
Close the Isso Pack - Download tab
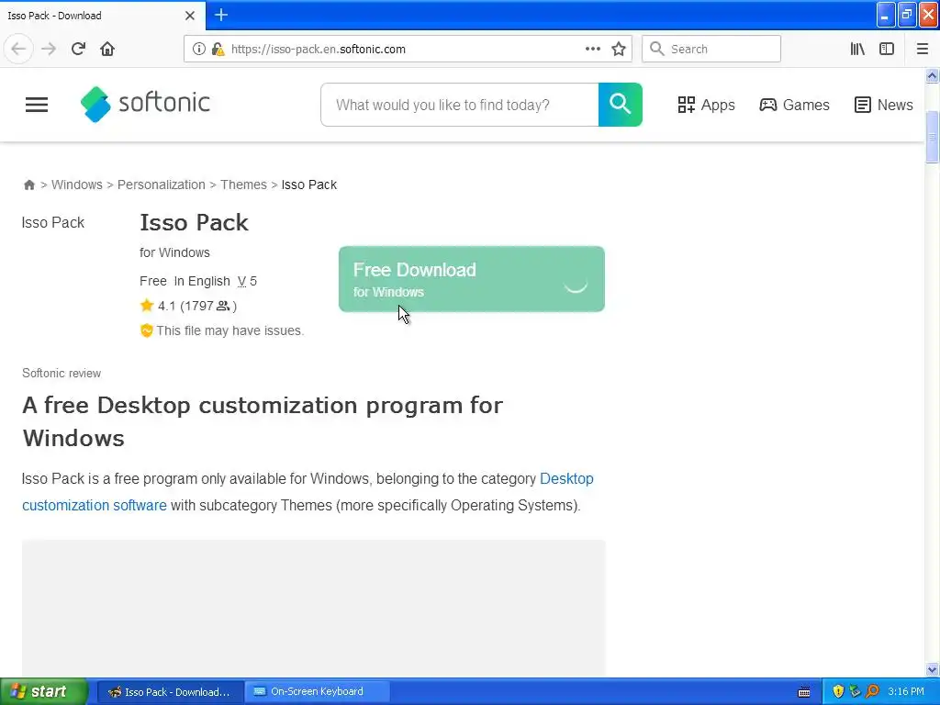[190, 16]
